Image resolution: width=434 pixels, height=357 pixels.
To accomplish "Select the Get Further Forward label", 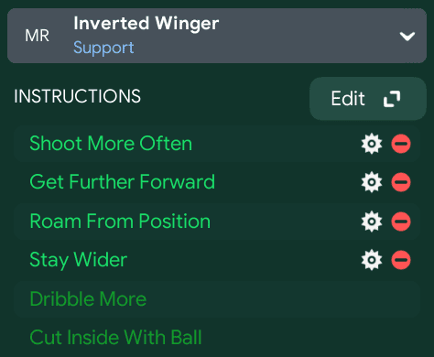I will click(x=122, y=182).
